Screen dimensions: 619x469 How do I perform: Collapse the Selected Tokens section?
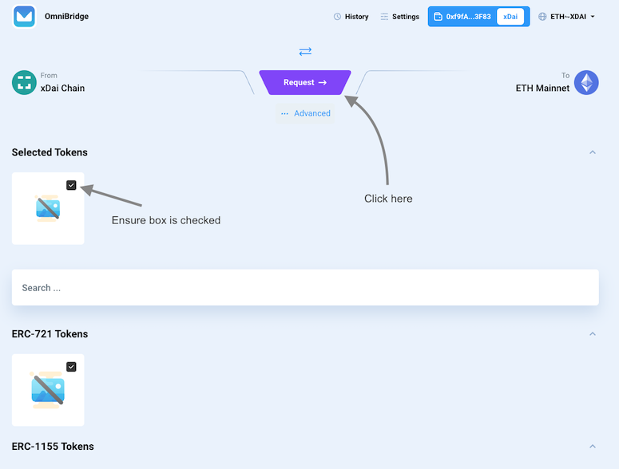tap(592, 152)
